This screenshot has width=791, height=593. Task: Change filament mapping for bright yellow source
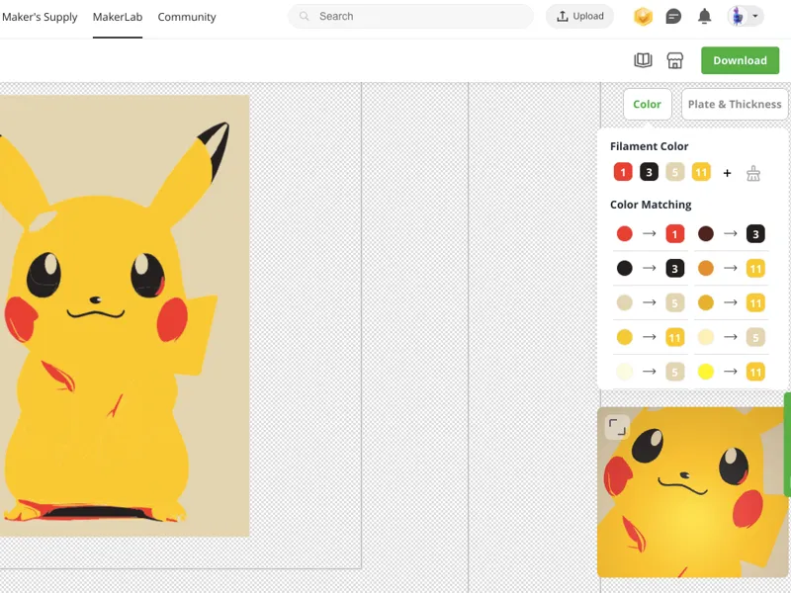pos(755,372)
